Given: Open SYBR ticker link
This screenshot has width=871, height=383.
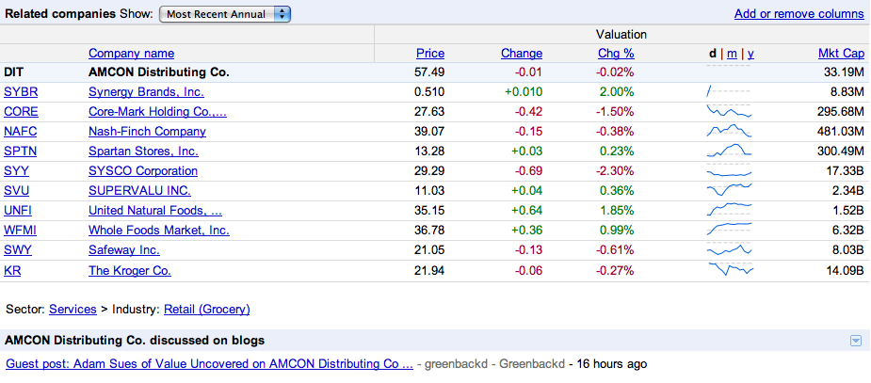Looking at the screenshot, I should pos(21,91).
